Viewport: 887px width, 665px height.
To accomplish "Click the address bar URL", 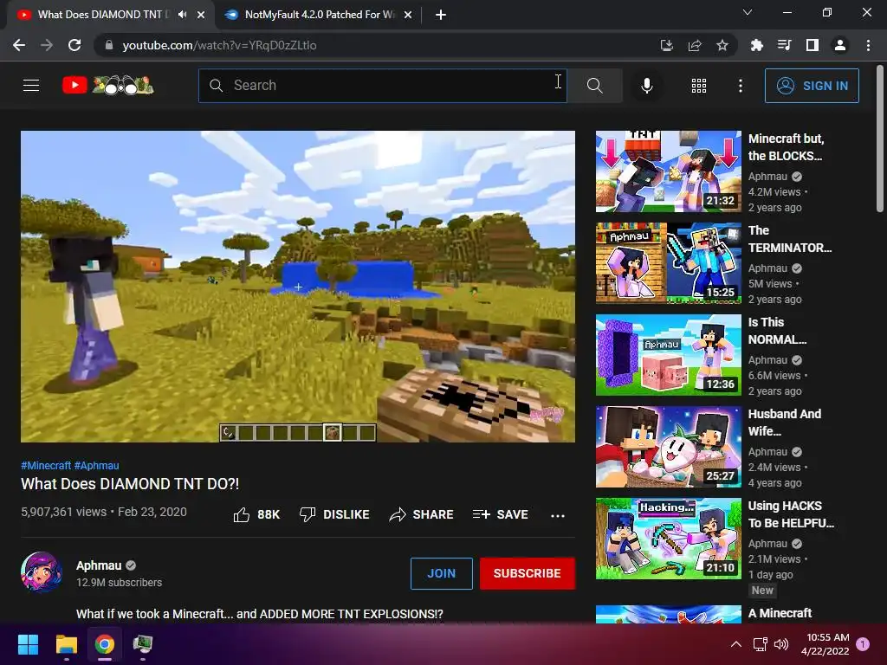I will [219, 45].
